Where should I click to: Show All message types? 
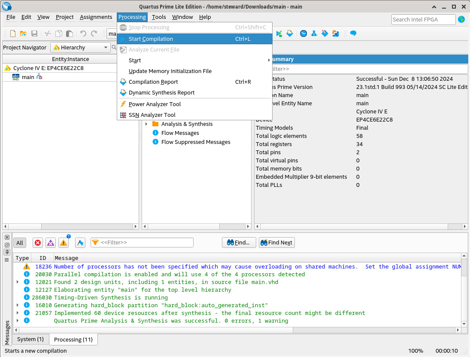pyautogui.click(x=20, y=243)
